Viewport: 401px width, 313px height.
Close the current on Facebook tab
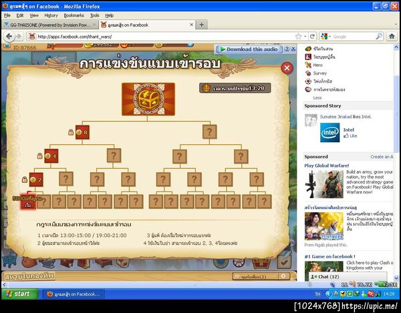[x=191, y=25]
